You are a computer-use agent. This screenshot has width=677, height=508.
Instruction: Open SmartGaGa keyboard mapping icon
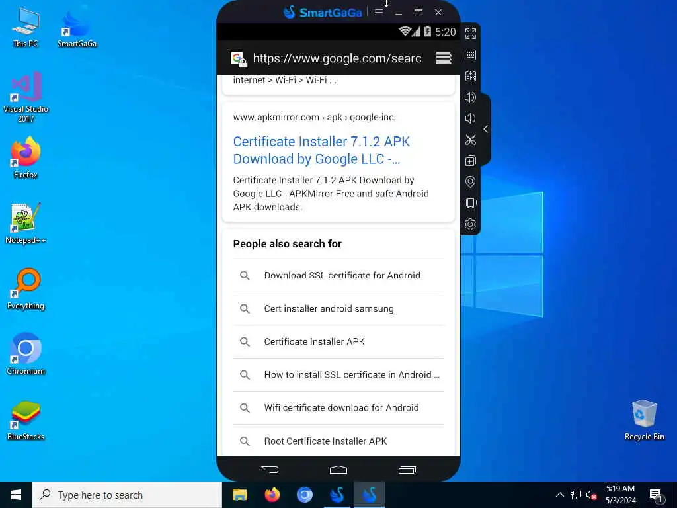(x=470, y=55)
